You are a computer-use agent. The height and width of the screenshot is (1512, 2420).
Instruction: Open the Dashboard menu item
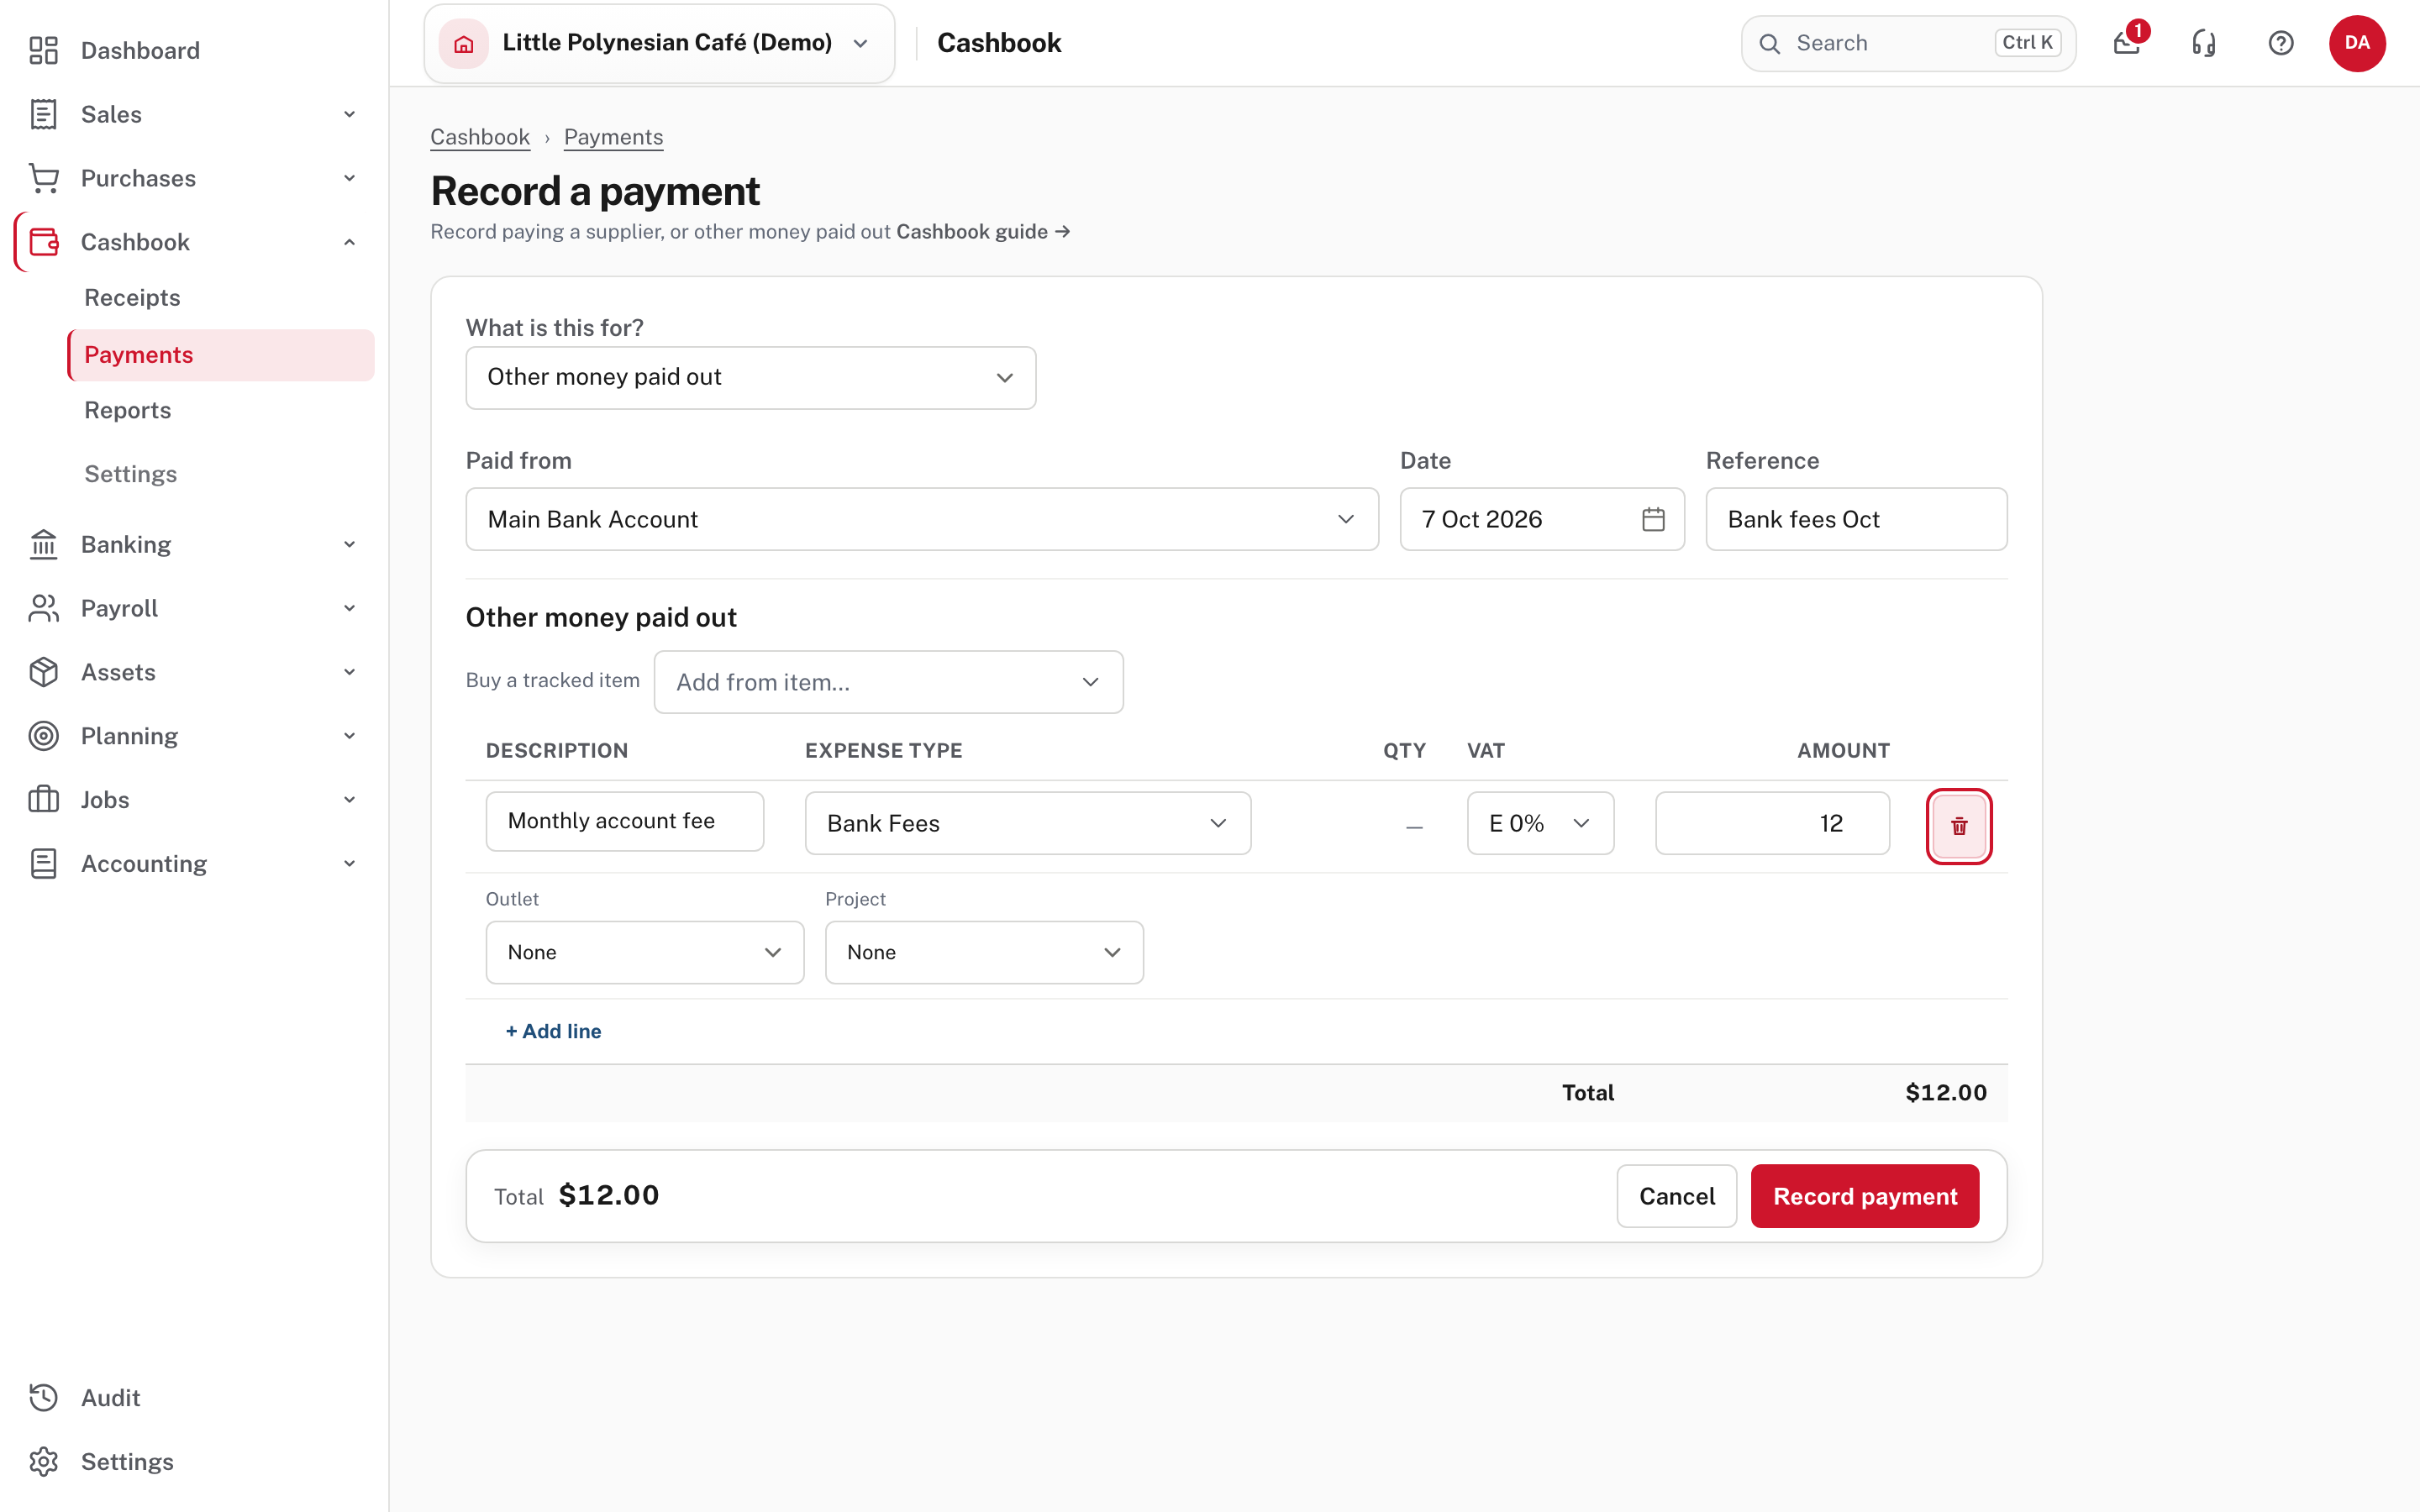tap(194, 50)
